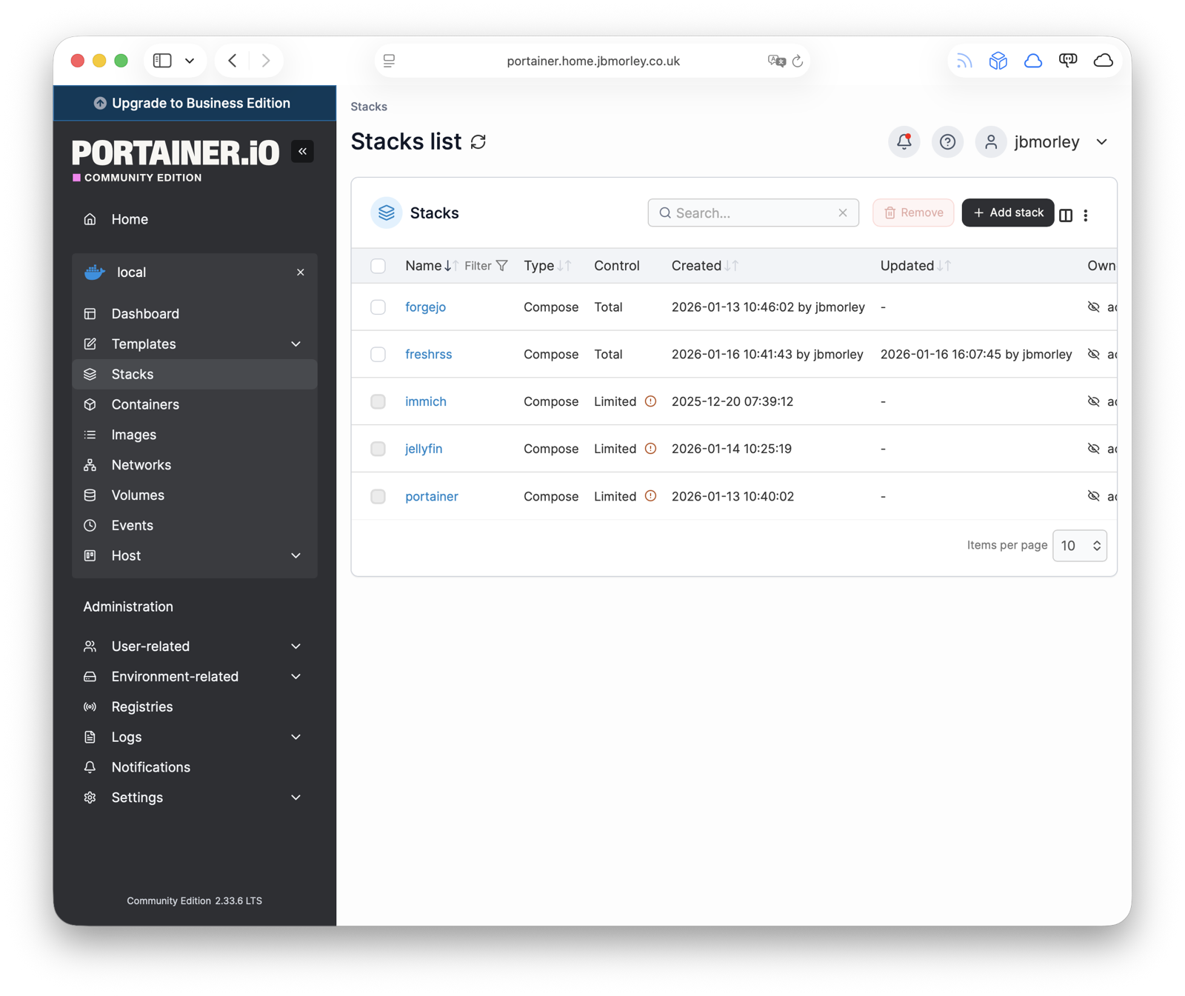Screen dimensions: 1185x996
Task: Open the jellyfin stack link
Action: (424, 449)
